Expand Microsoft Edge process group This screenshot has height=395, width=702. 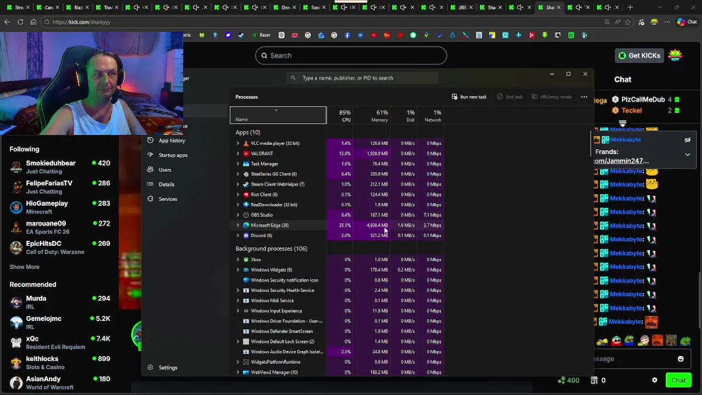[x=237, y=225]
